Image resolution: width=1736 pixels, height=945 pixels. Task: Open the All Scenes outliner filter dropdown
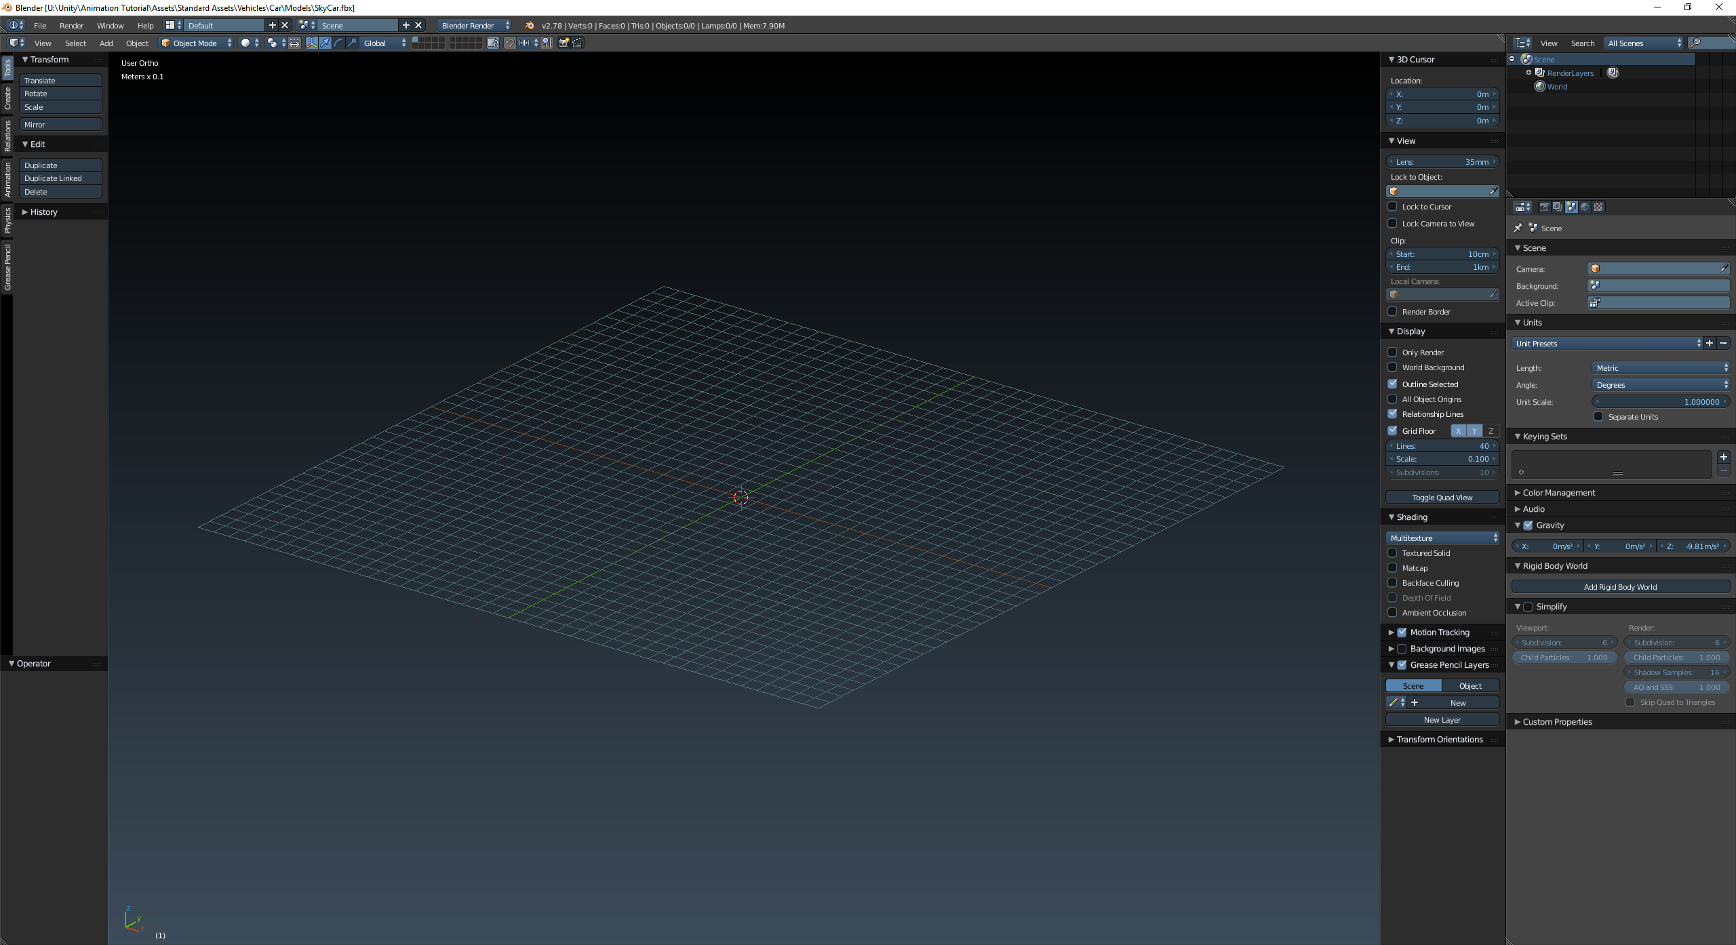click(1643, 43)
